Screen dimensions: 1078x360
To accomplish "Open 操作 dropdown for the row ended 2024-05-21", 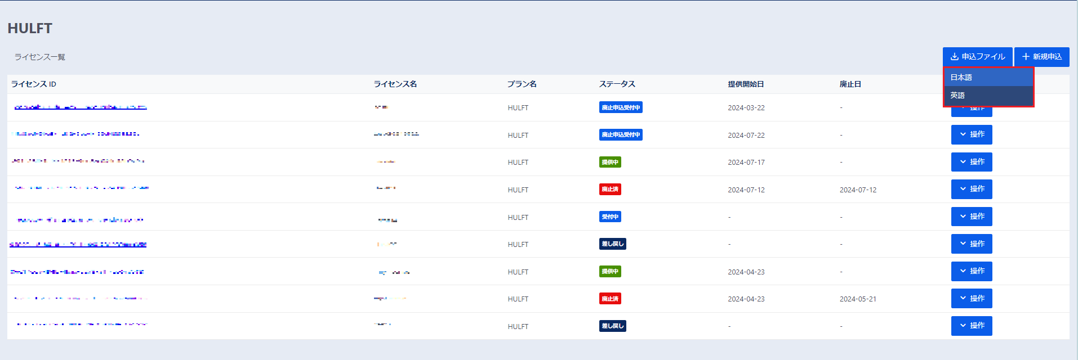I will click(972, 298).
